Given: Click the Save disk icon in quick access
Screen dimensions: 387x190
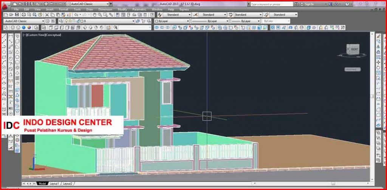Looking at the screenshot, I should (27, 4).
